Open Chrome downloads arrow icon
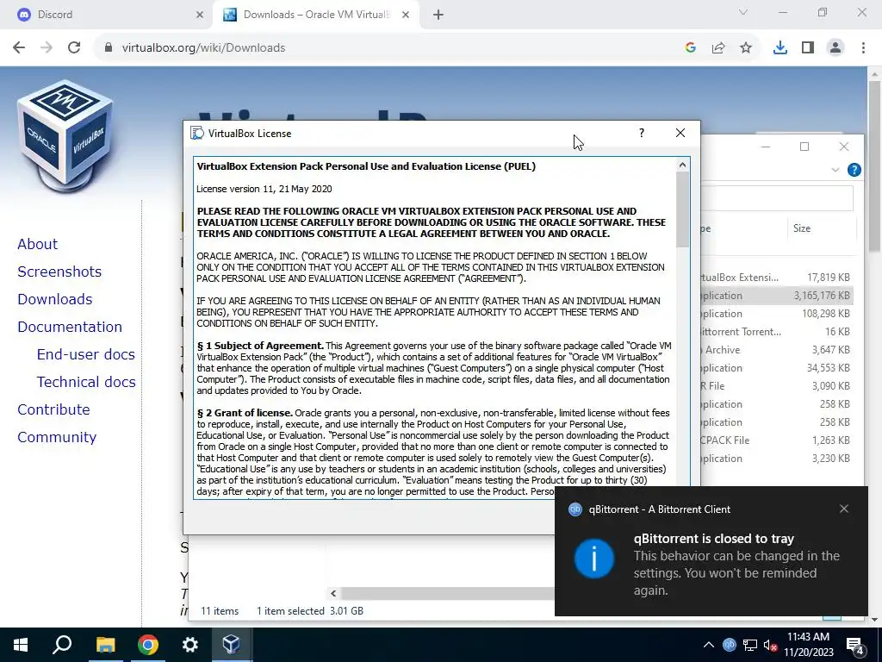The height and width of the screenshot is (662, 882). (x=780, y=48)
